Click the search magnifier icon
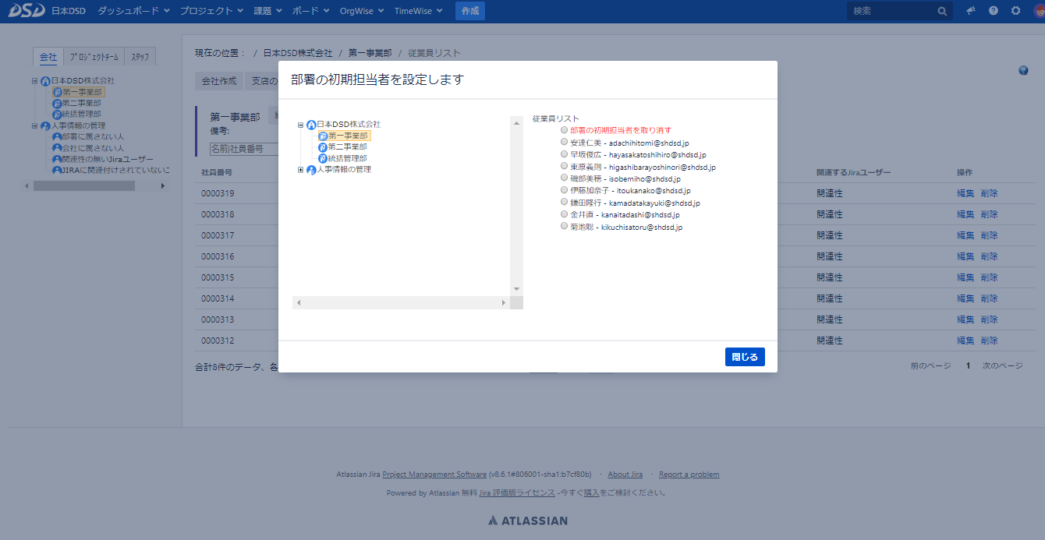Image resolution: width=1045 pixels, height=540 pixels. (x=942, y=11)
